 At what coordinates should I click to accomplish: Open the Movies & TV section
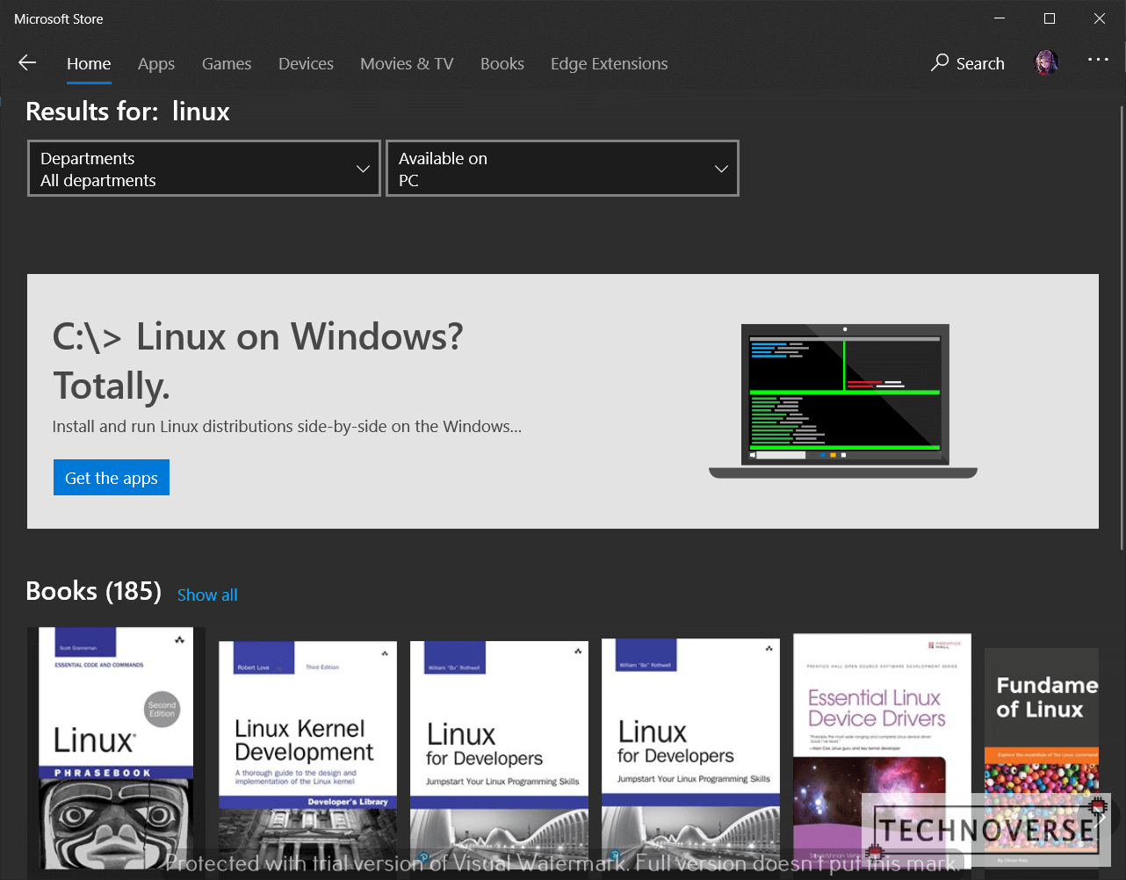point(407,63)
